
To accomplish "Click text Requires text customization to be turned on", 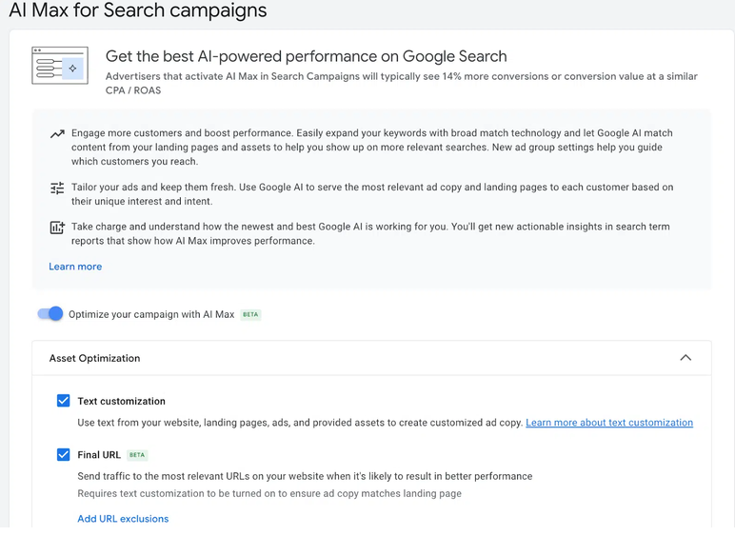I will (269, 493).
